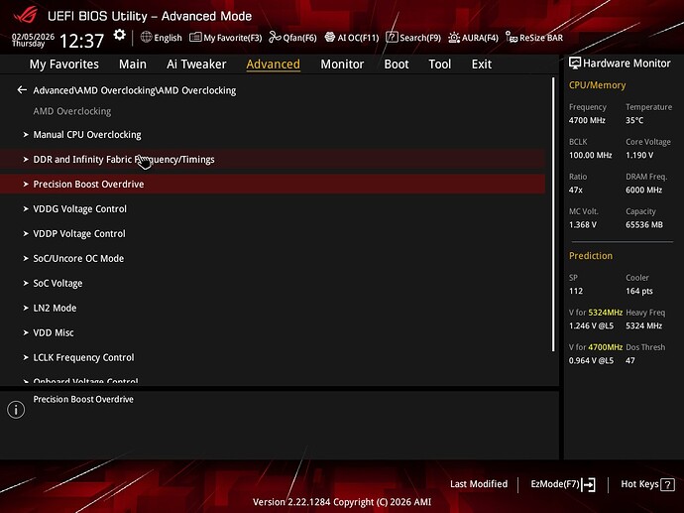
Task: Click VDD Misc label
Action: [x=54, y=332]
